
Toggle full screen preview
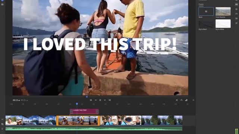pyautogui.click(x=177, y=100)
